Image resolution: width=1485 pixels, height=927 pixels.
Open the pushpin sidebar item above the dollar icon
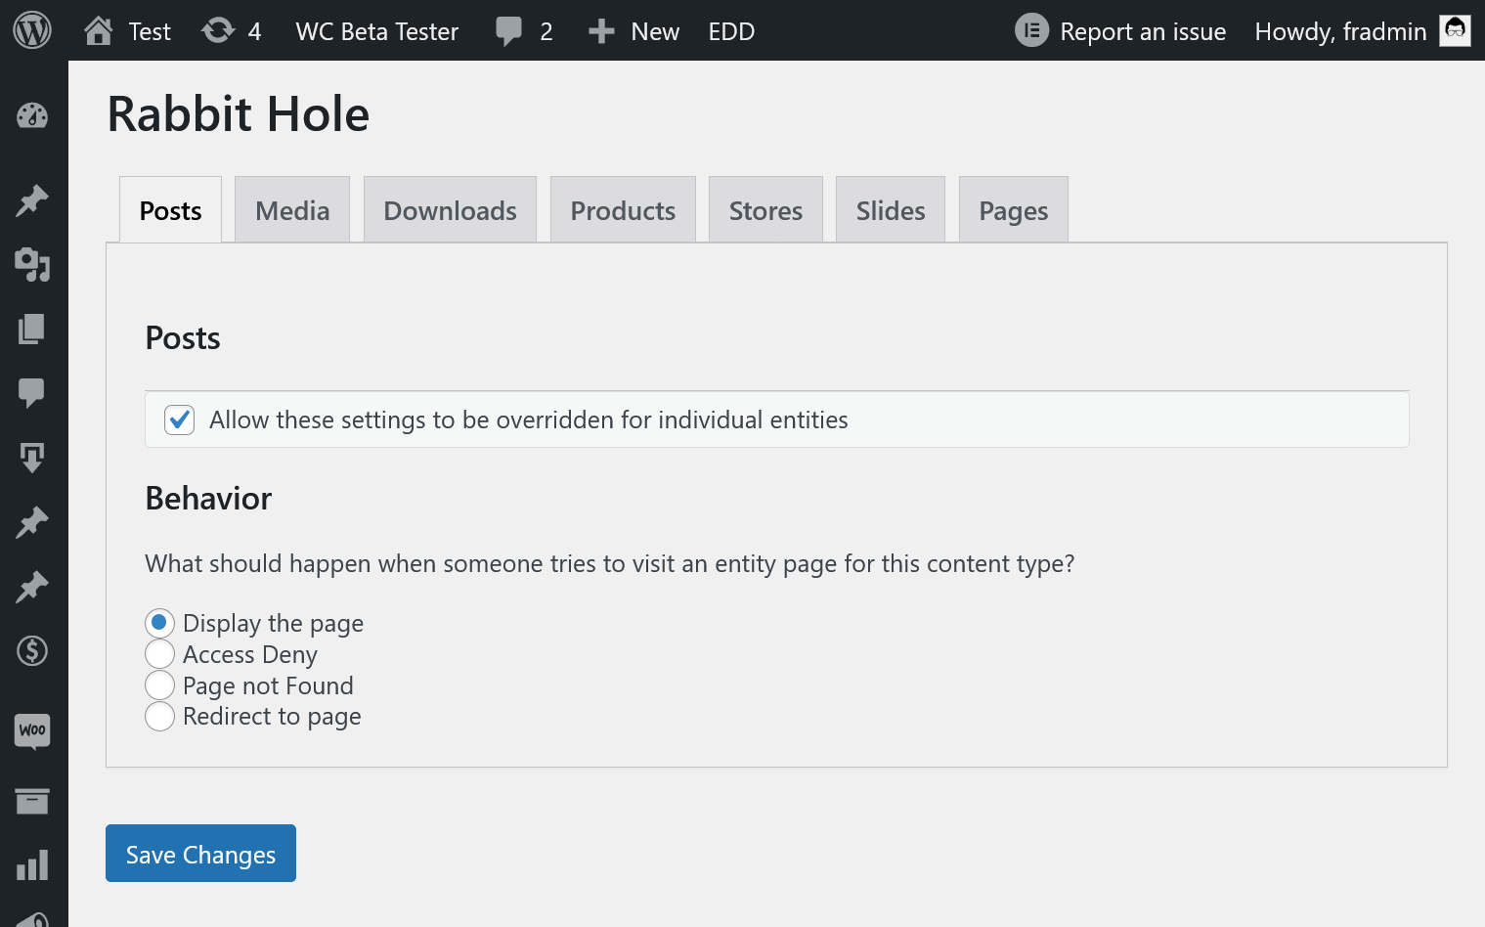[32, 587]
